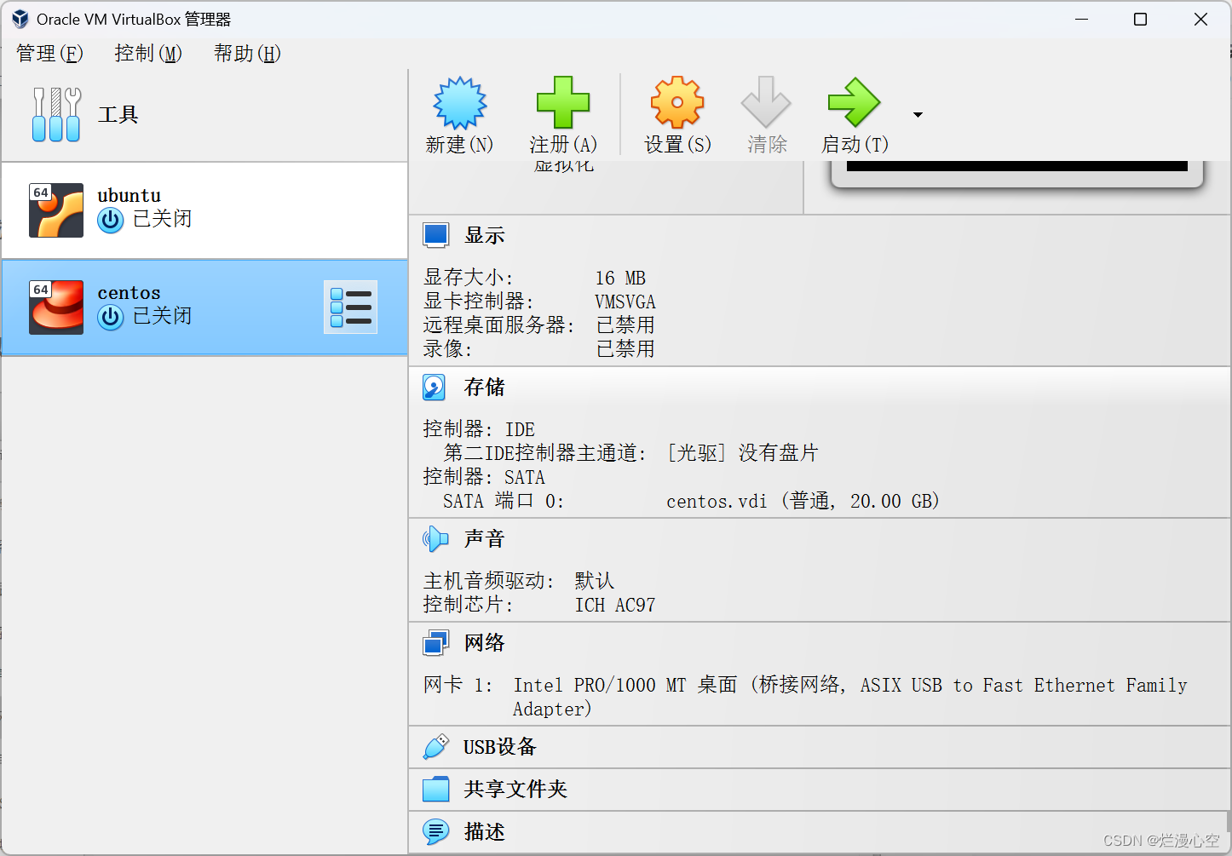This screenshot has width=1232, height=856.
Task: Click the 控制器: IDE text
Action: click(479, 429)
